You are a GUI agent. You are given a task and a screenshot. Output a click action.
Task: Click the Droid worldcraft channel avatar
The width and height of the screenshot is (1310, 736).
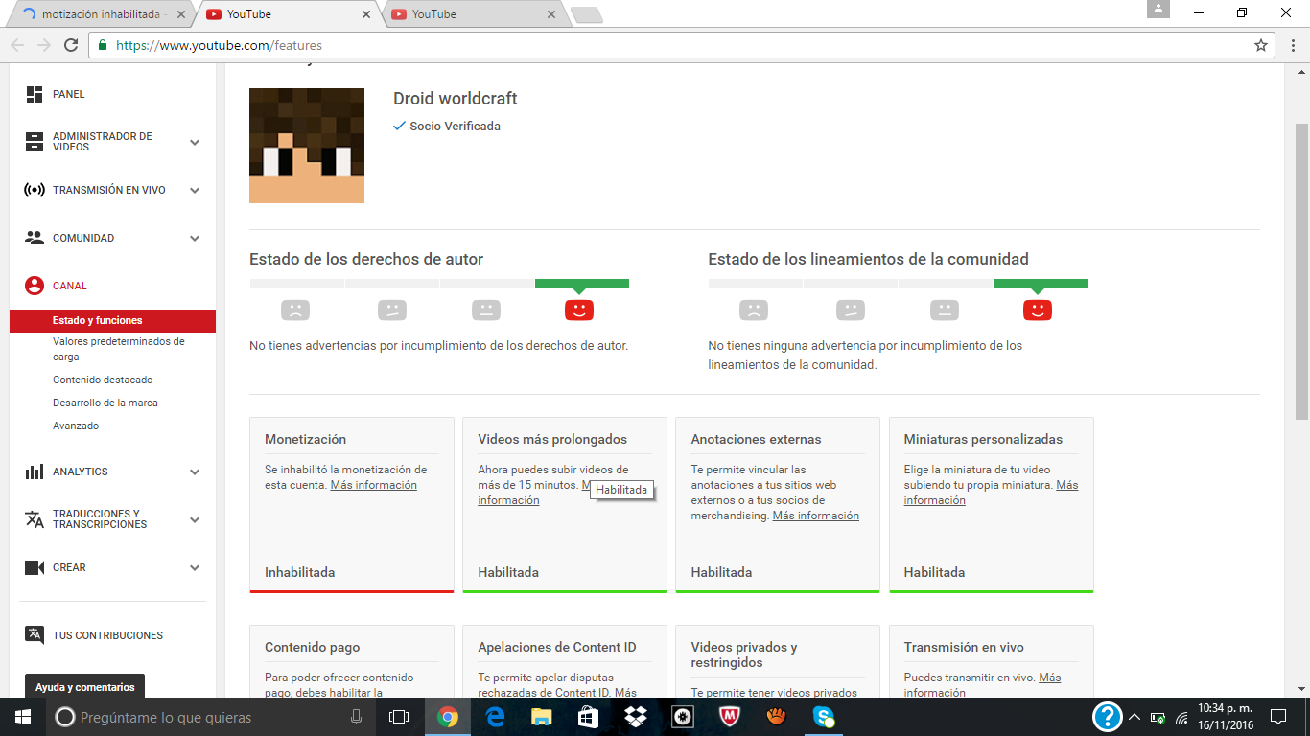(307, 146)
